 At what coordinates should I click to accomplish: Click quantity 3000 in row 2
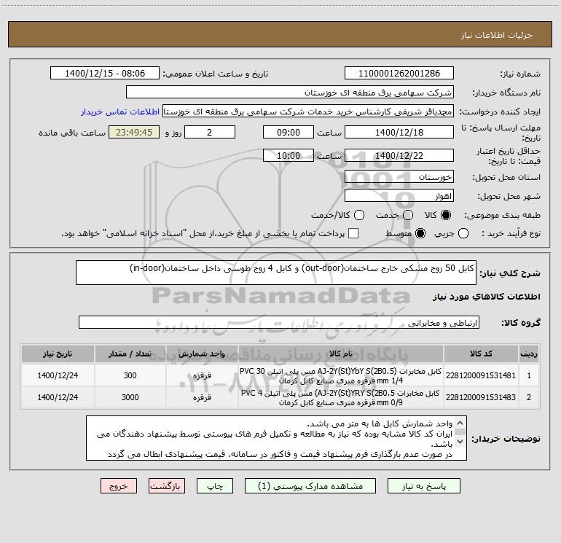click(x=130, y=397)
